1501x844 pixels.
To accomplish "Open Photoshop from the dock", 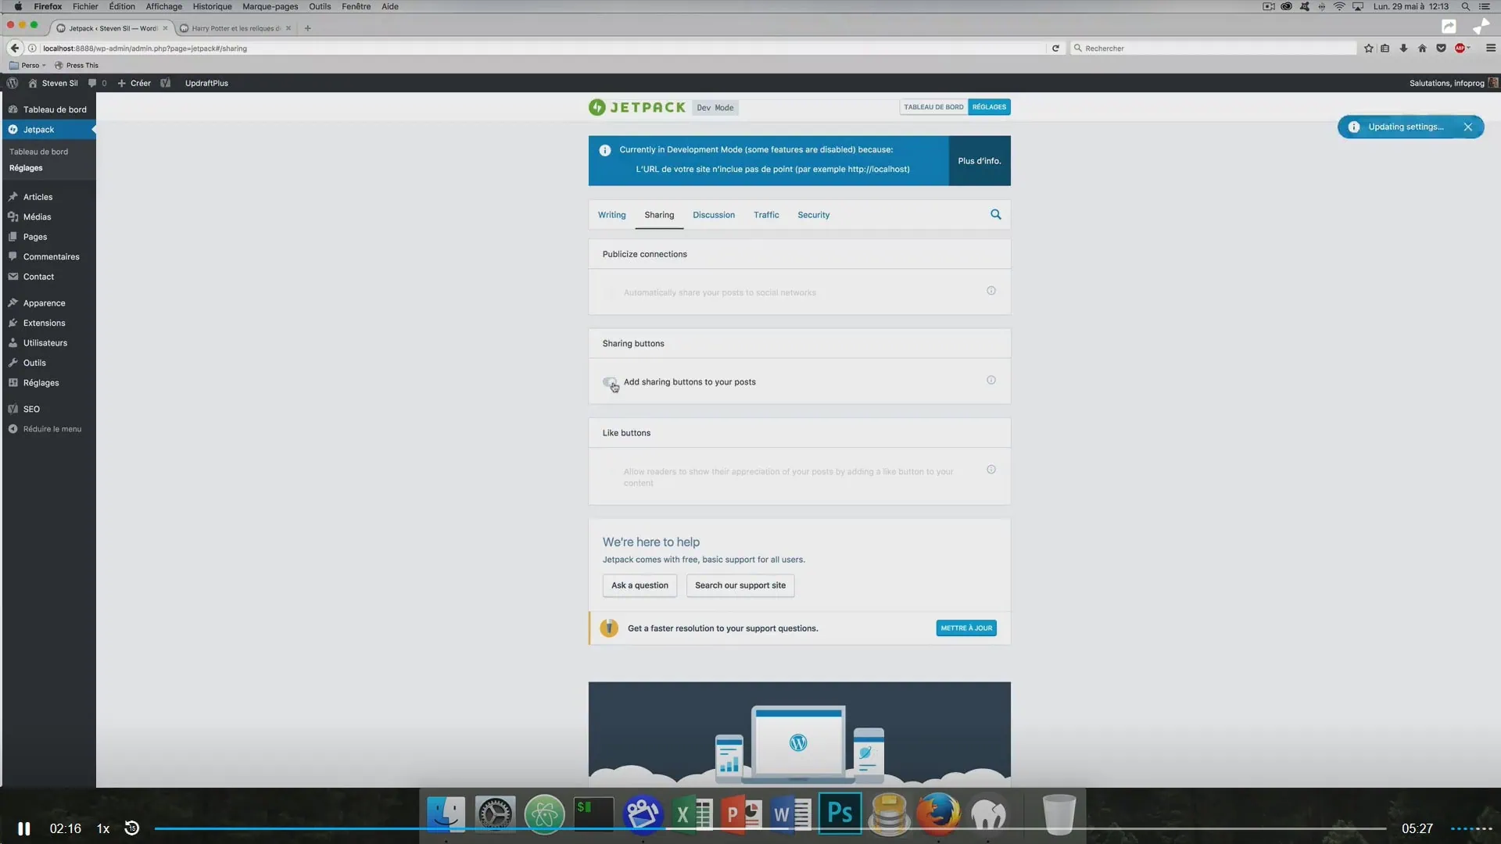I will pyautogui.click(x=840, y=814).
